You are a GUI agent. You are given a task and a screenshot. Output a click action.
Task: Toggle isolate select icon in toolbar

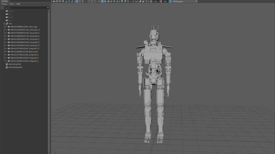pos(136,2)
